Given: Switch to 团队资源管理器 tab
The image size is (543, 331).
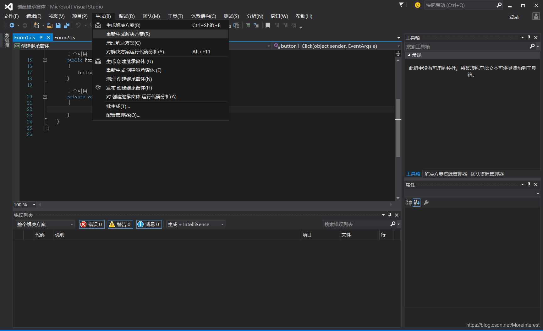Looking at the screenshot, I should pyautogui.click(x=487, y=174).
